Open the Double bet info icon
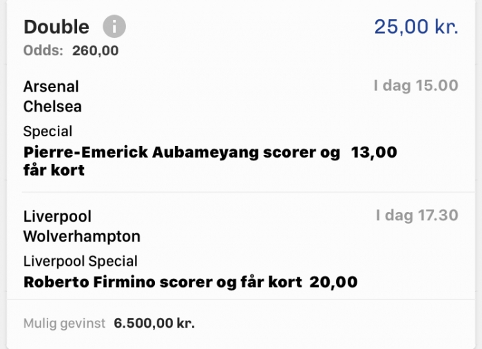482x349 pixels. pyautogui.click(x=114, y=26)
